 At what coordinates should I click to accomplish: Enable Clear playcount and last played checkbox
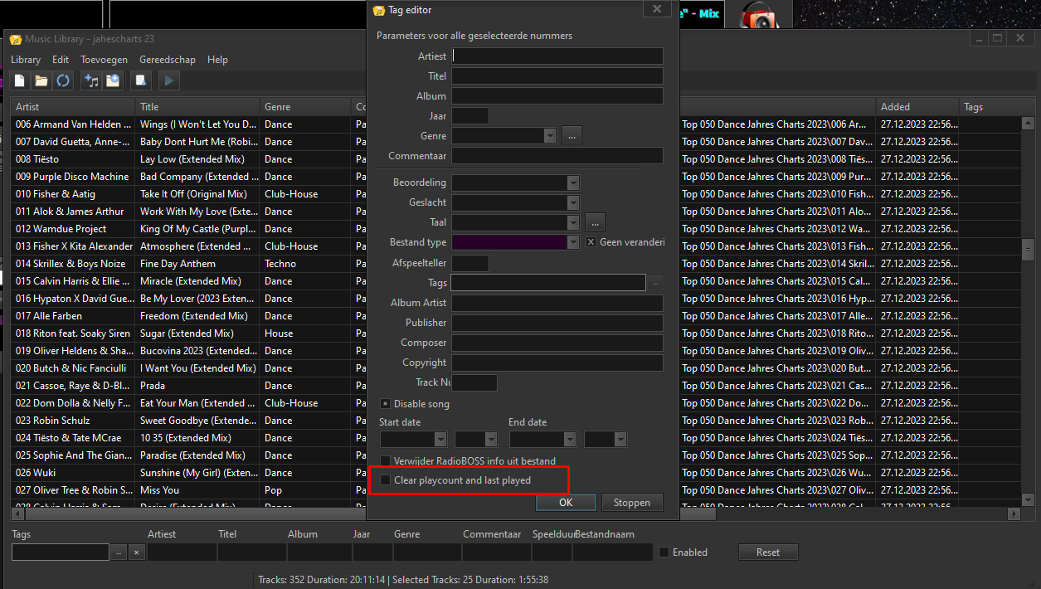(386, 480)
